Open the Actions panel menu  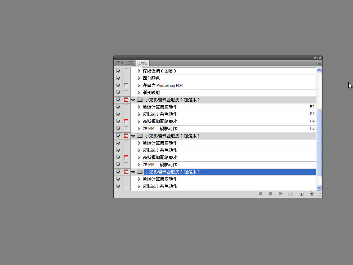click(318, 63)
